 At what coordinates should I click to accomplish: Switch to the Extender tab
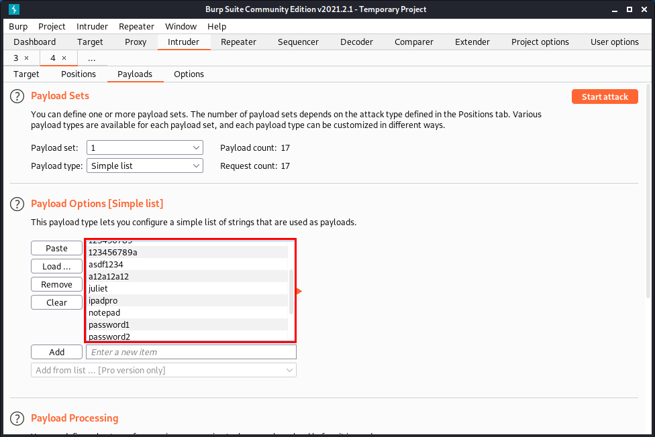[472, 42]
